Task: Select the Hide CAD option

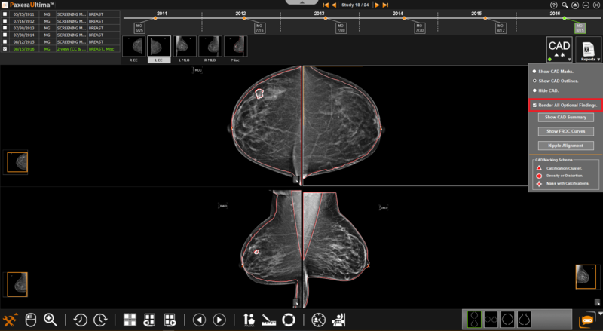Action: [x=534, y=90]
